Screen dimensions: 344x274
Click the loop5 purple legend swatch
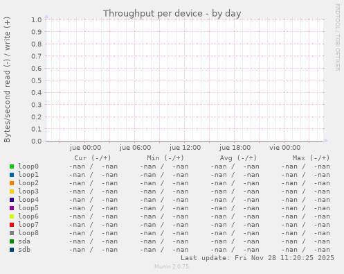click(x=12, y=208)
